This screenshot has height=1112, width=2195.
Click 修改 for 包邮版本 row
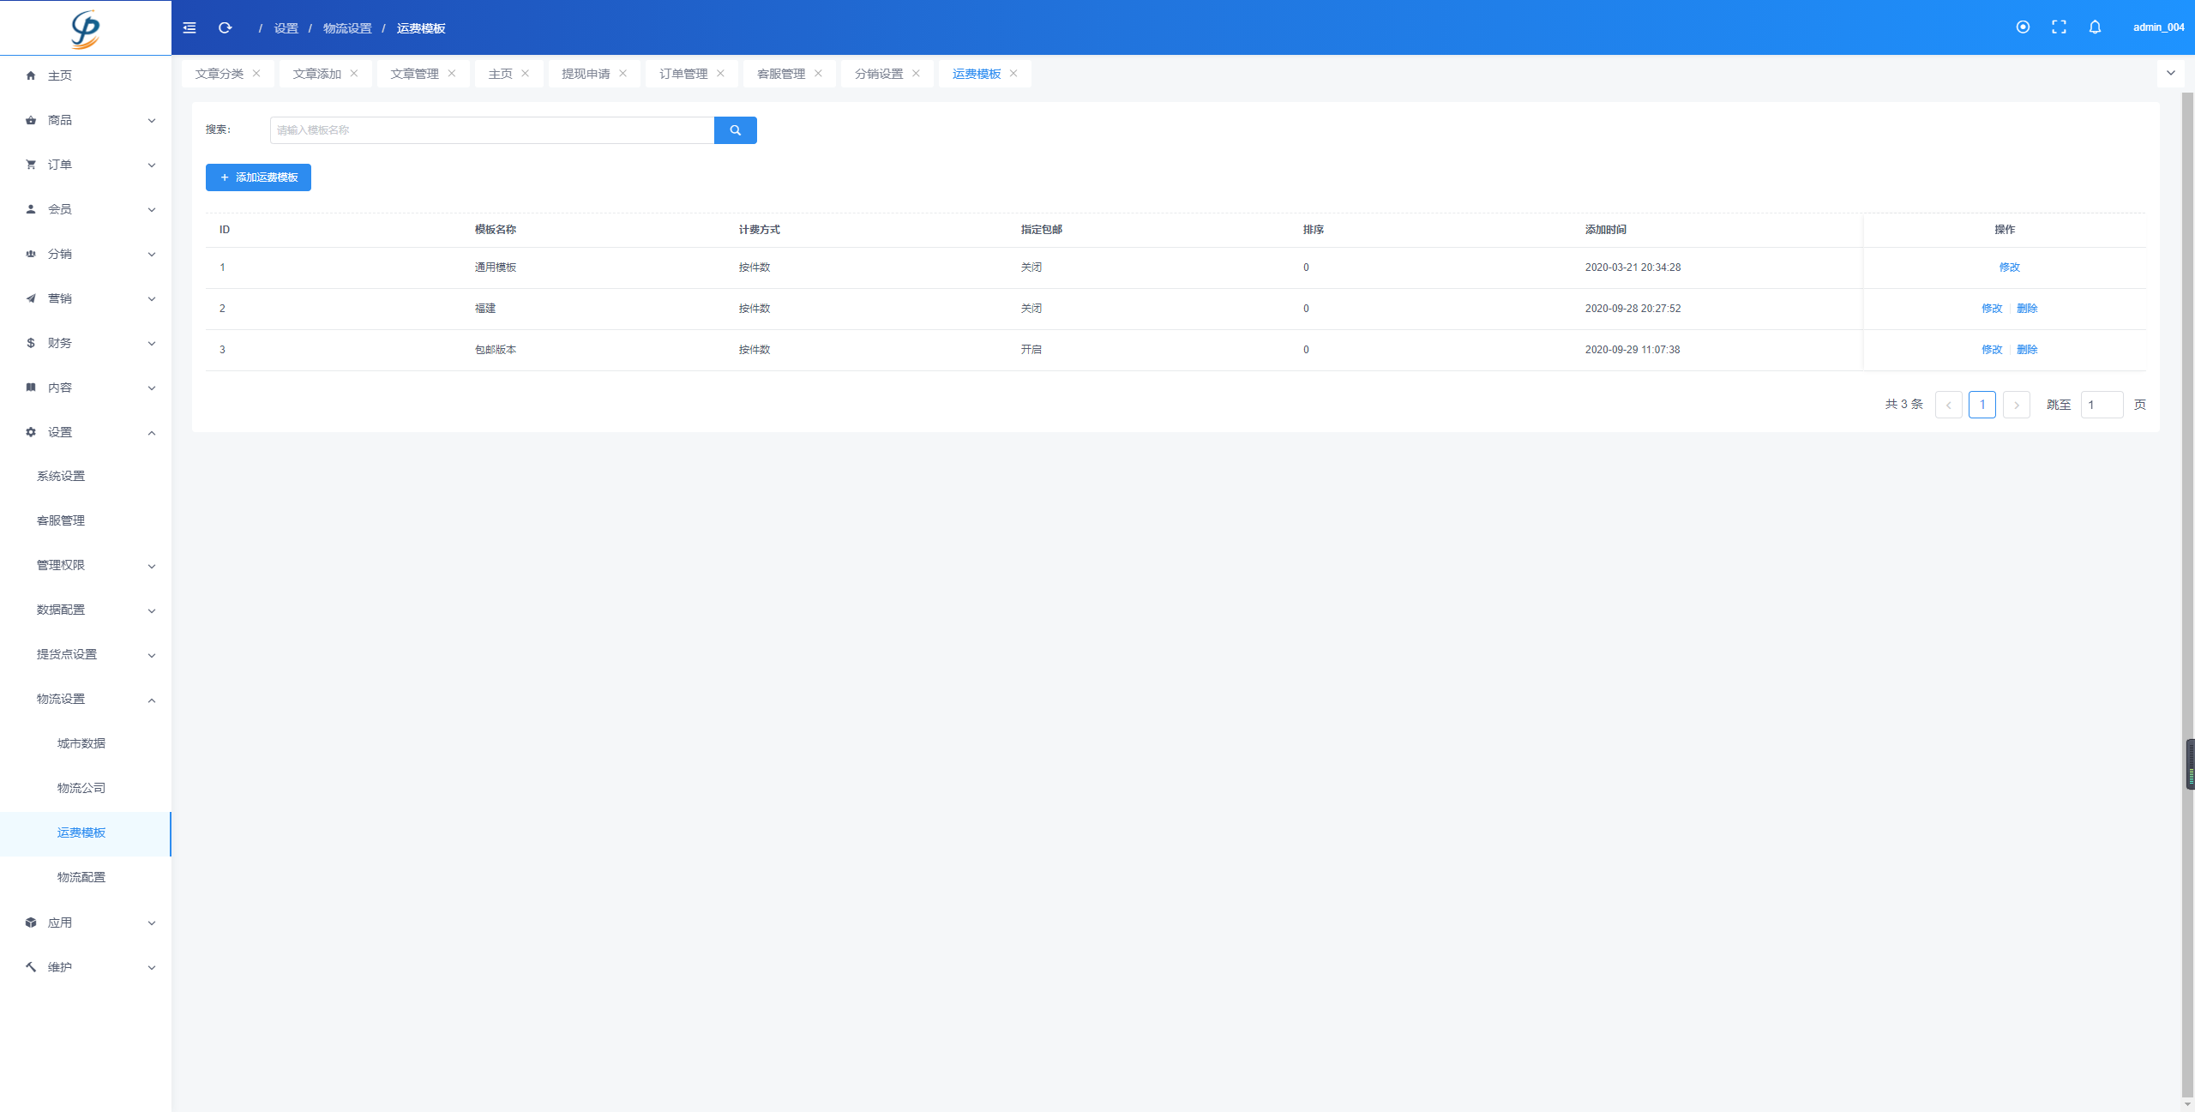1991,350
